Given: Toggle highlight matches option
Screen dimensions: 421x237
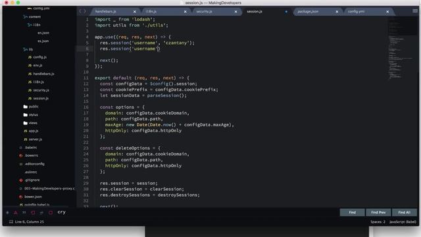Looking at the screenshot, I should 51,212.
